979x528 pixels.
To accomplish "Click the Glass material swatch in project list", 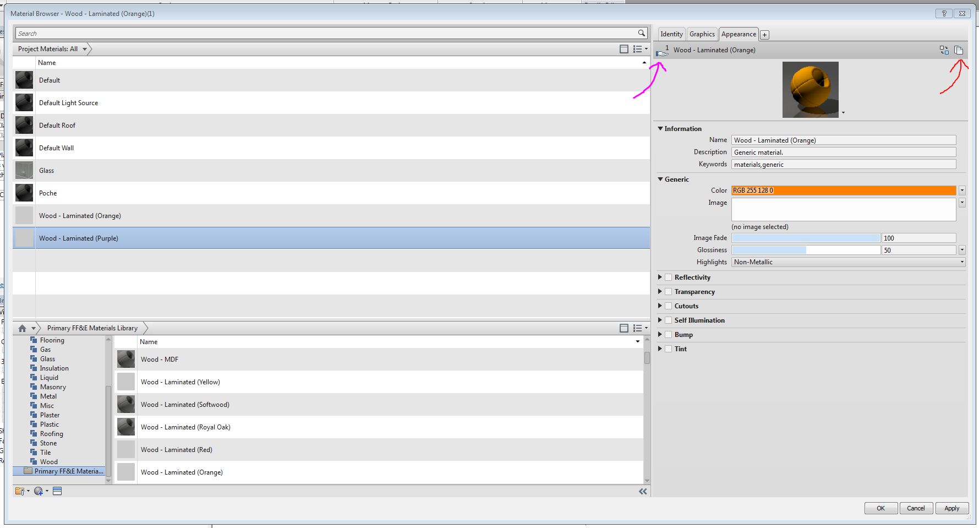I will pyautogui.click(x=24, y=171).
